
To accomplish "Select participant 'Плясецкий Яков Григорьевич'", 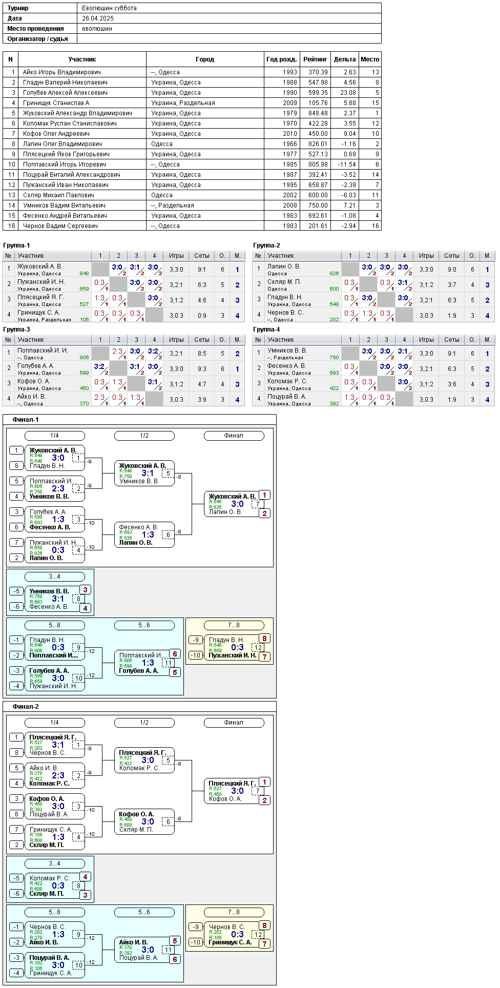I will click(66, 154).
